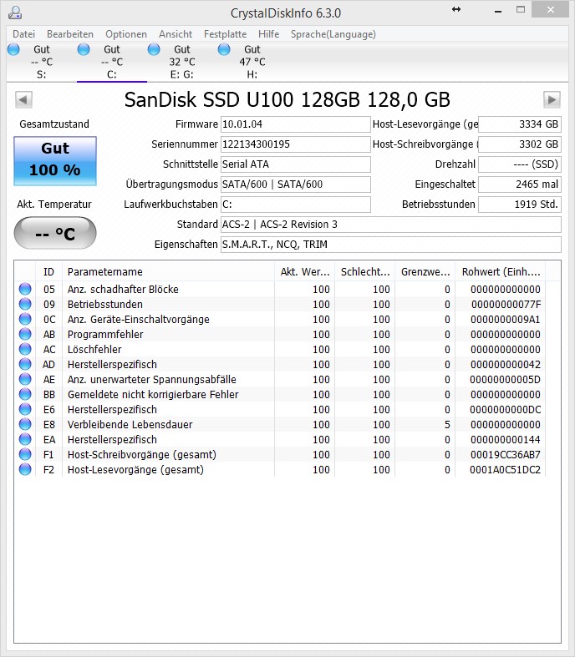This screenshot has width=575, height=657.
Task: Open the Datei menu
Action: (x=23, y=34)
